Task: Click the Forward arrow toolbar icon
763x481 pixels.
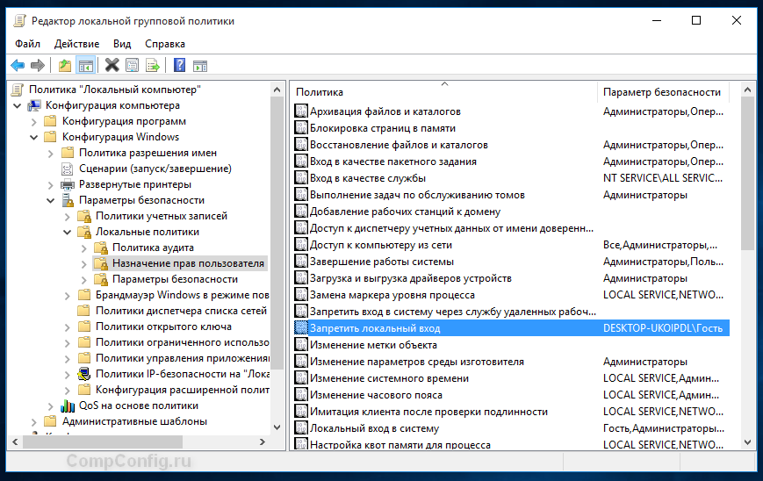Action: (38, 65)
